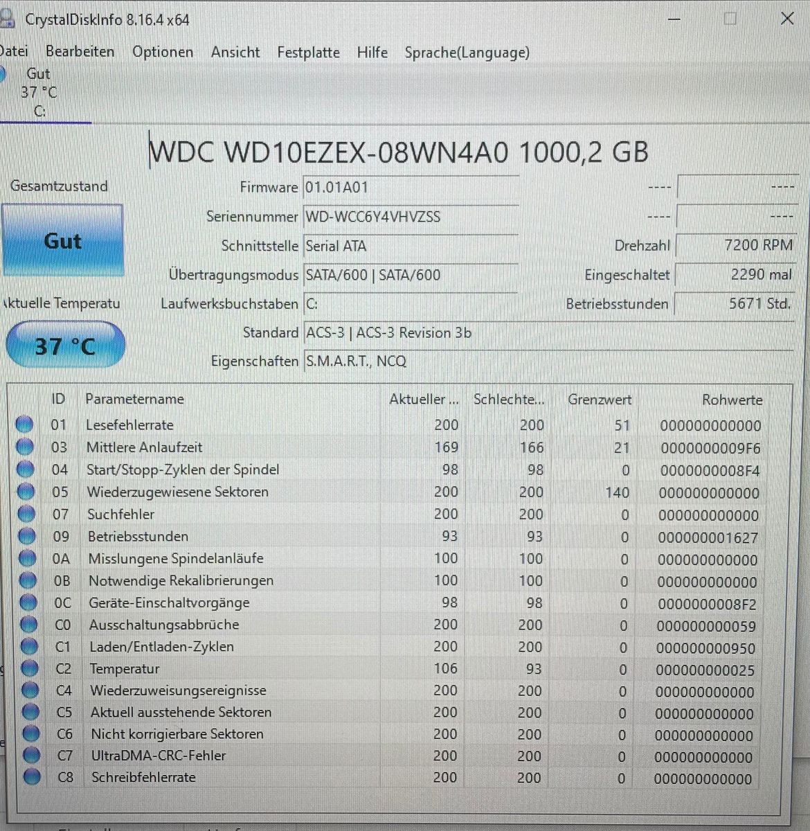Select the Ausschaltungsabbrüche parameter name

point(164,625)
